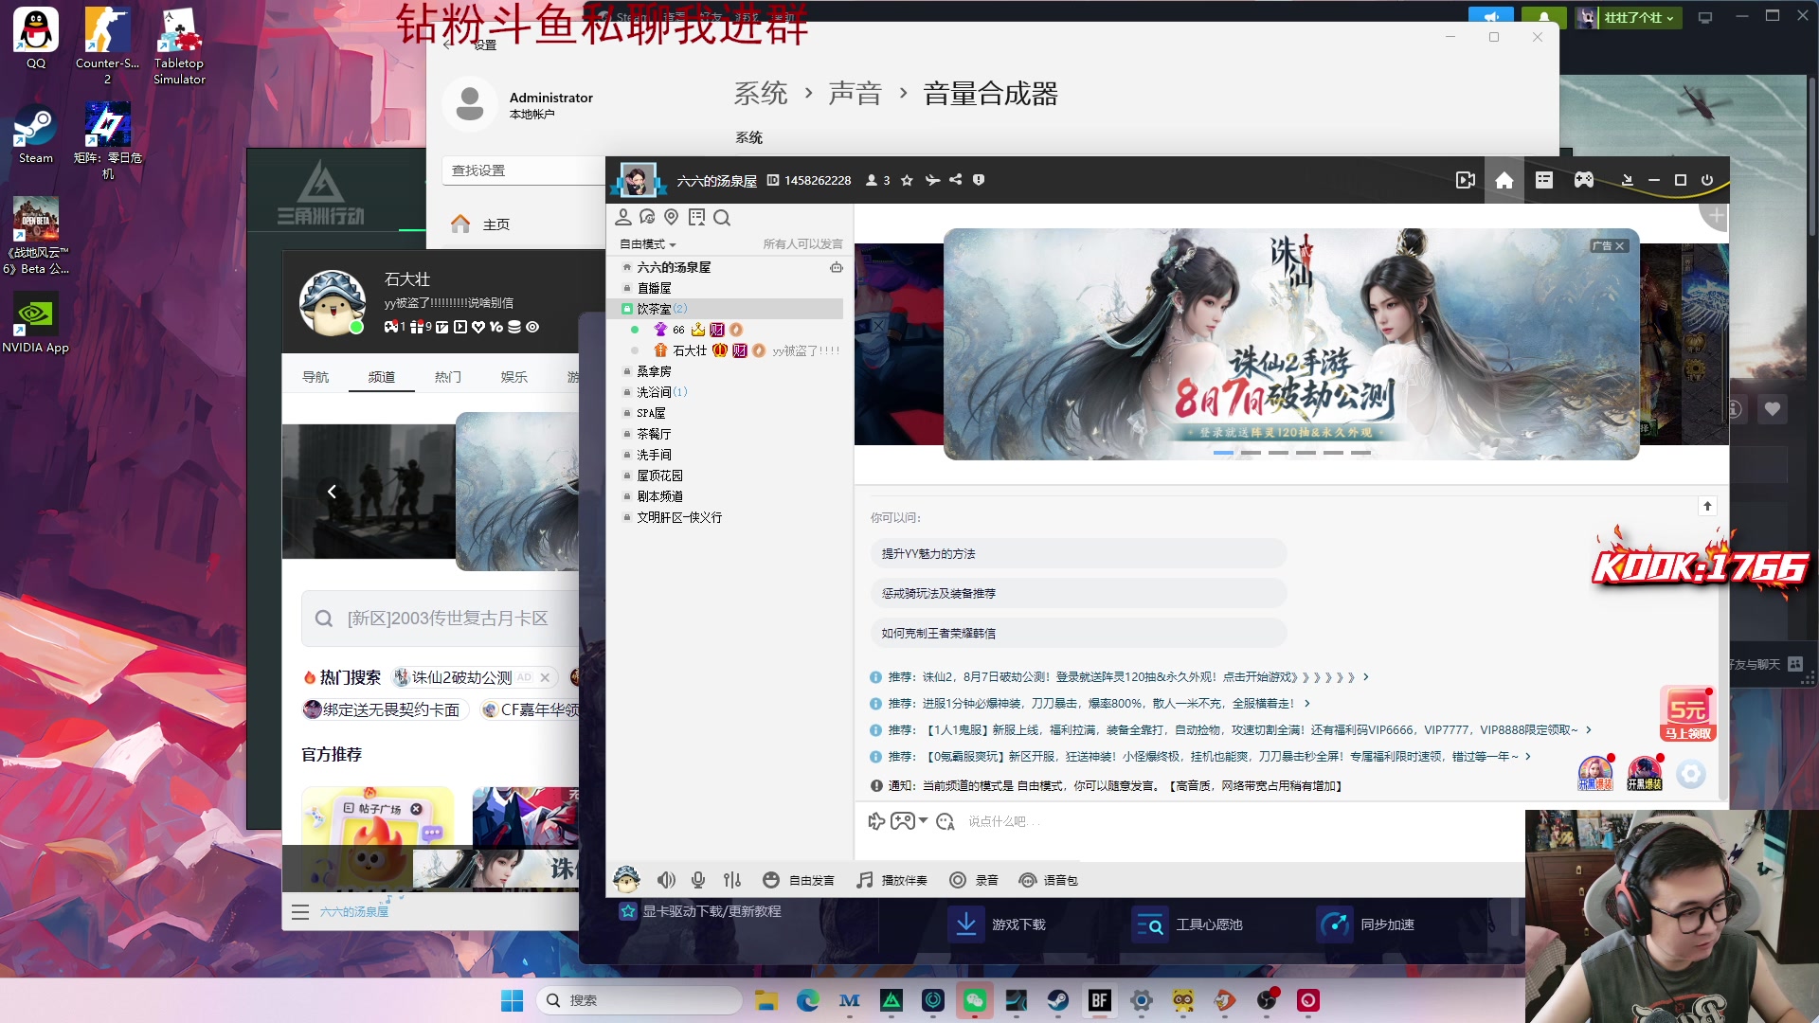Image resolution: width=1819 pixels, height=1023 pixels.
Task: Click 游戏下载 in the bottom launcher
Action: 997,924
